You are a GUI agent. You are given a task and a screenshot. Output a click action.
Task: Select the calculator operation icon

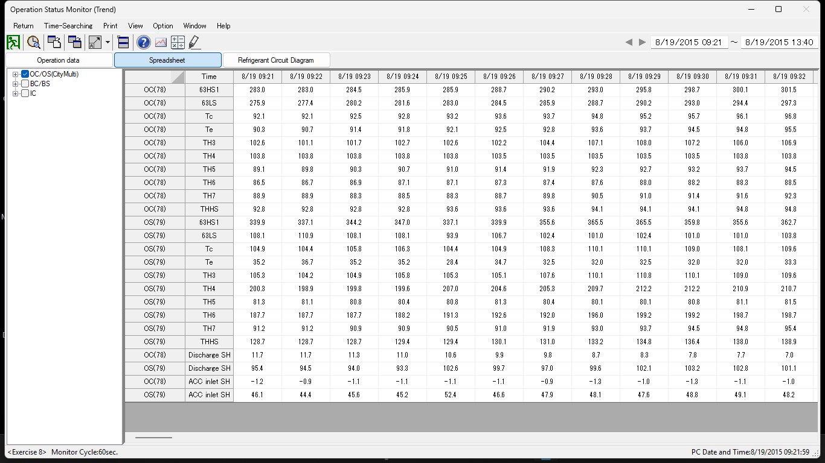[177, 42]
